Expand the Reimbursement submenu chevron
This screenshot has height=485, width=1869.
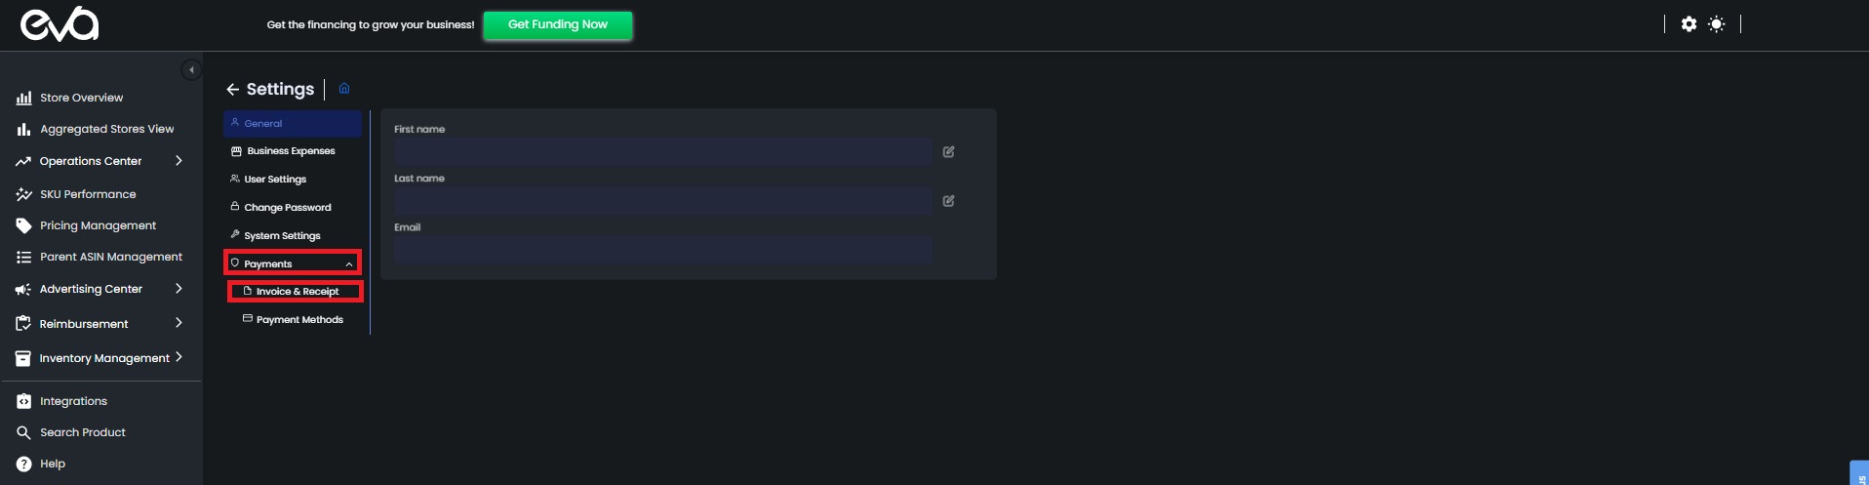coord(179,323)
